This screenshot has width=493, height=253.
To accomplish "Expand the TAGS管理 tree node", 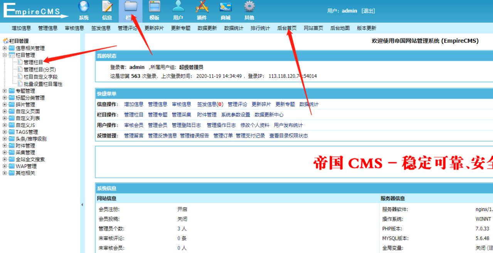I will pos(5,132).
